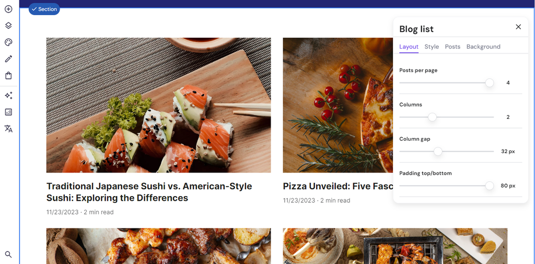Open the analytics chart icon
The width and height of the screenshot is (535, 264).
(8, 112)
